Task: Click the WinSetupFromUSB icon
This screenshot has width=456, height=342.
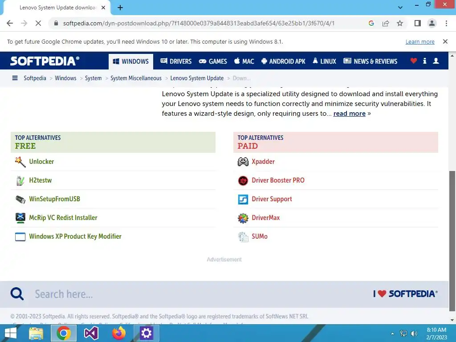Action: tap(20, 199)
